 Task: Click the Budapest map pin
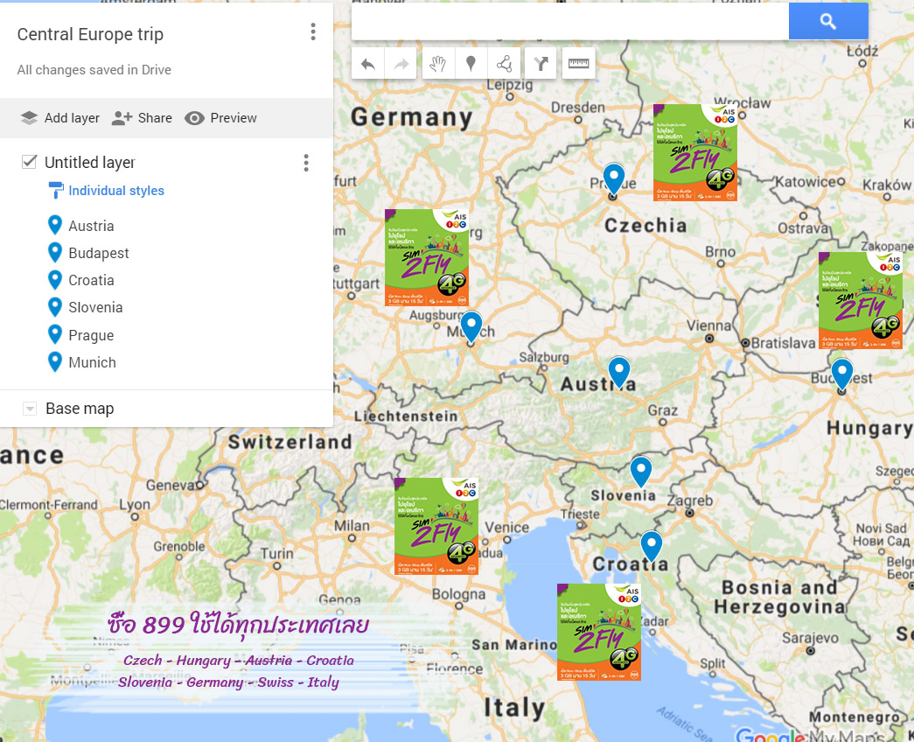tap(841, 374)
